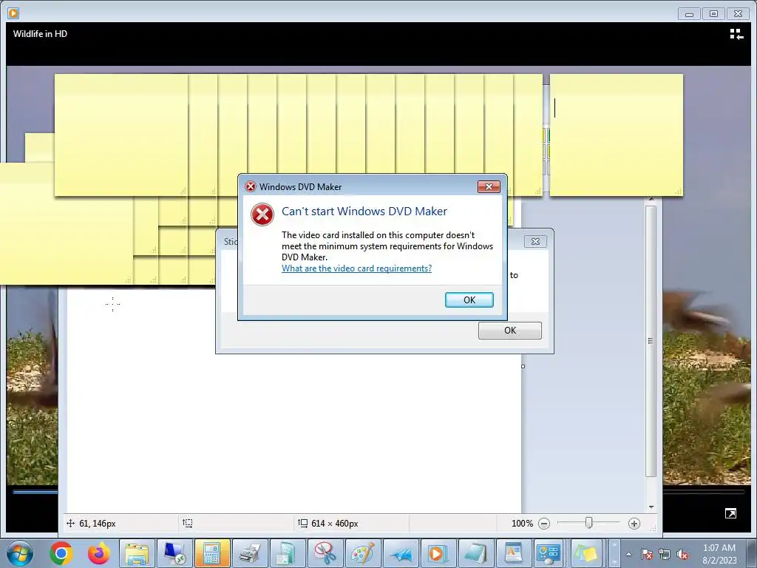The width and height of the screenshot is (757, 568).
Task: Switch to Windows Media Player taskbar icon
Action: [438, 553]
